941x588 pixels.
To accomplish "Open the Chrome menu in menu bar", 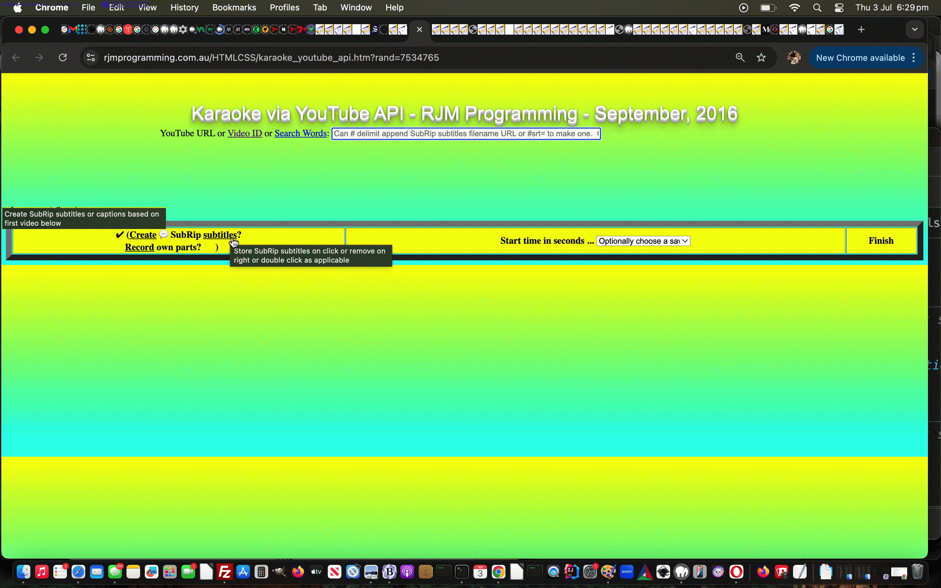I will pyautogui.click(x=52, y=8).
